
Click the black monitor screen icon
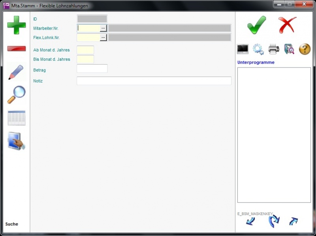point(243,49)
